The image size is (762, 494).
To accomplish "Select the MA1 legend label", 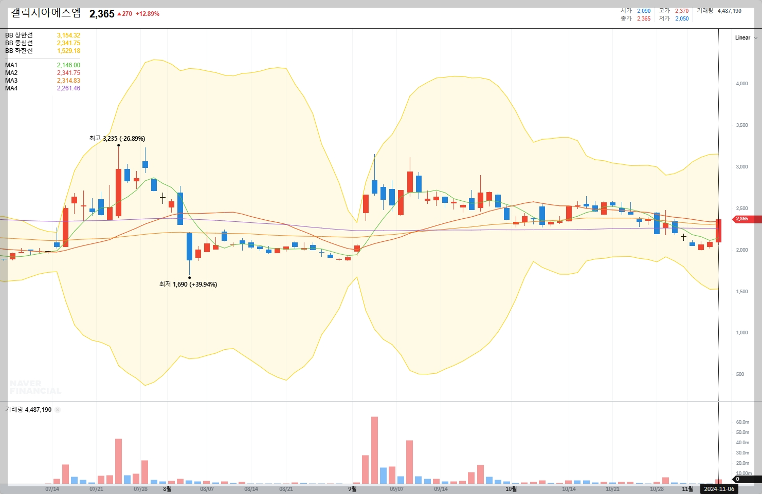I will [x=11, y=65].
